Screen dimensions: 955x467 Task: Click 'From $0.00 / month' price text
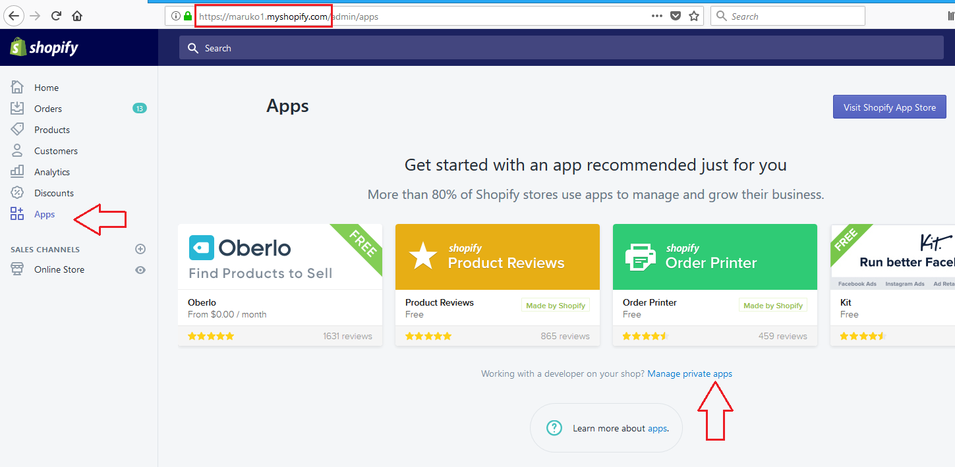coord(227,314)
